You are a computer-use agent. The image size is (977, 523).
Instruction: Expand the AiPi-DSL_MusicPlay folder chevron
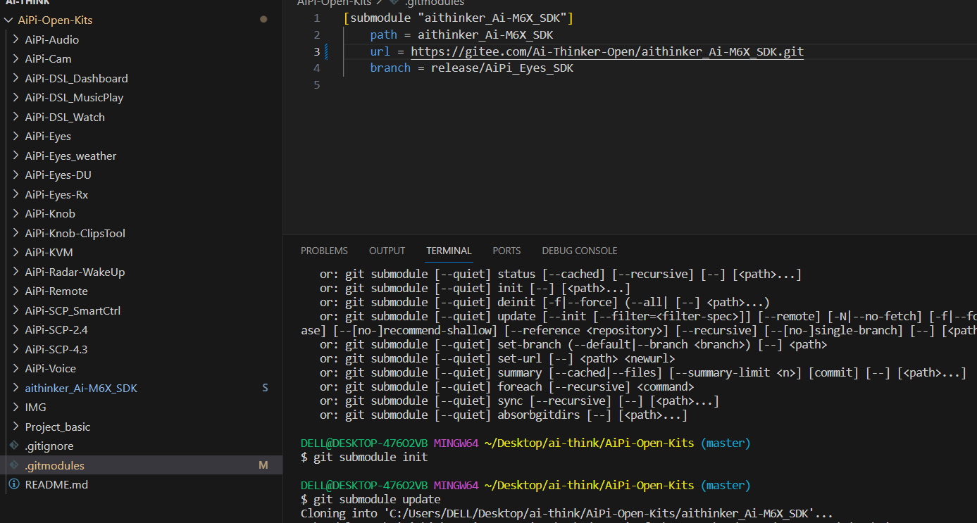pos(15,98)
